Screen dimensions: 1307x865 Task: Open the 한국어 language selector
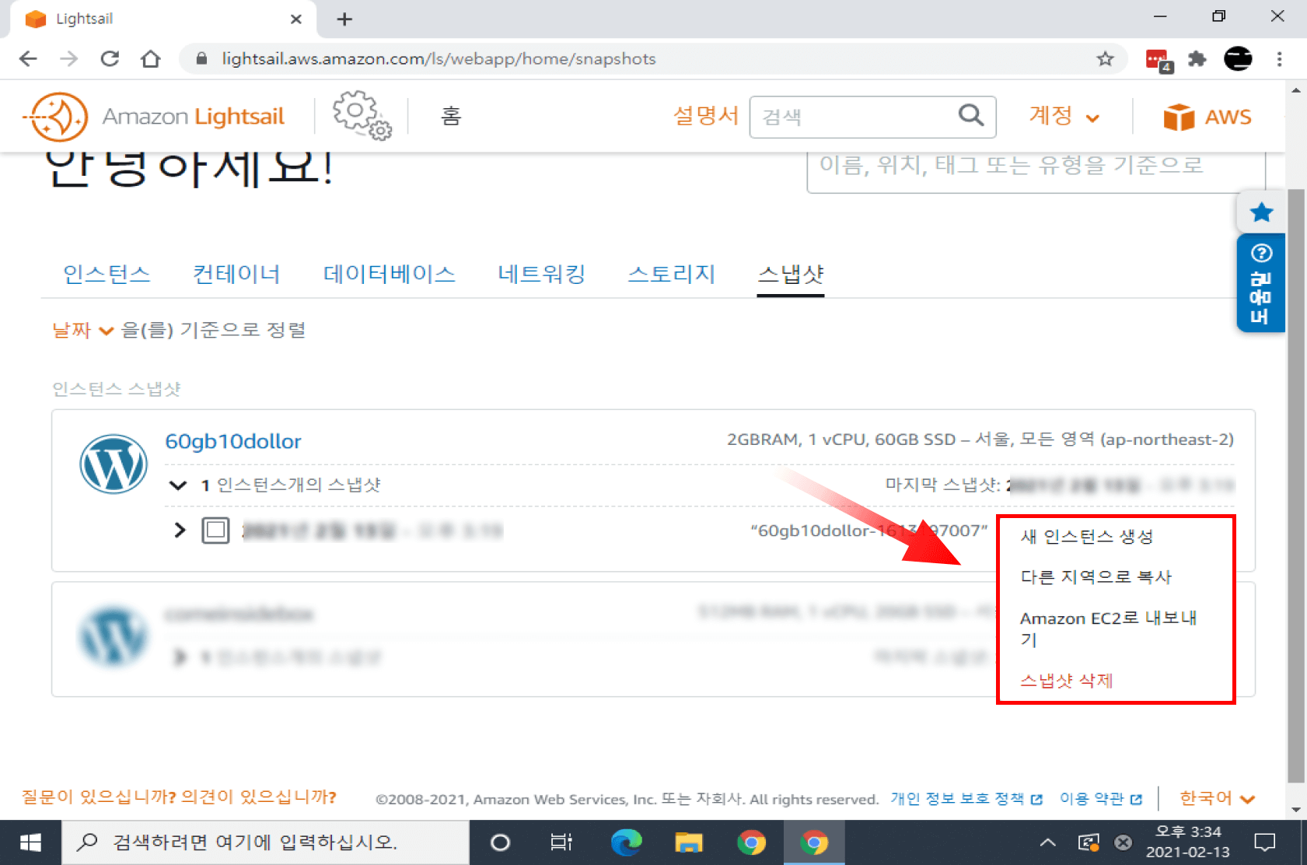[1217, 798]
